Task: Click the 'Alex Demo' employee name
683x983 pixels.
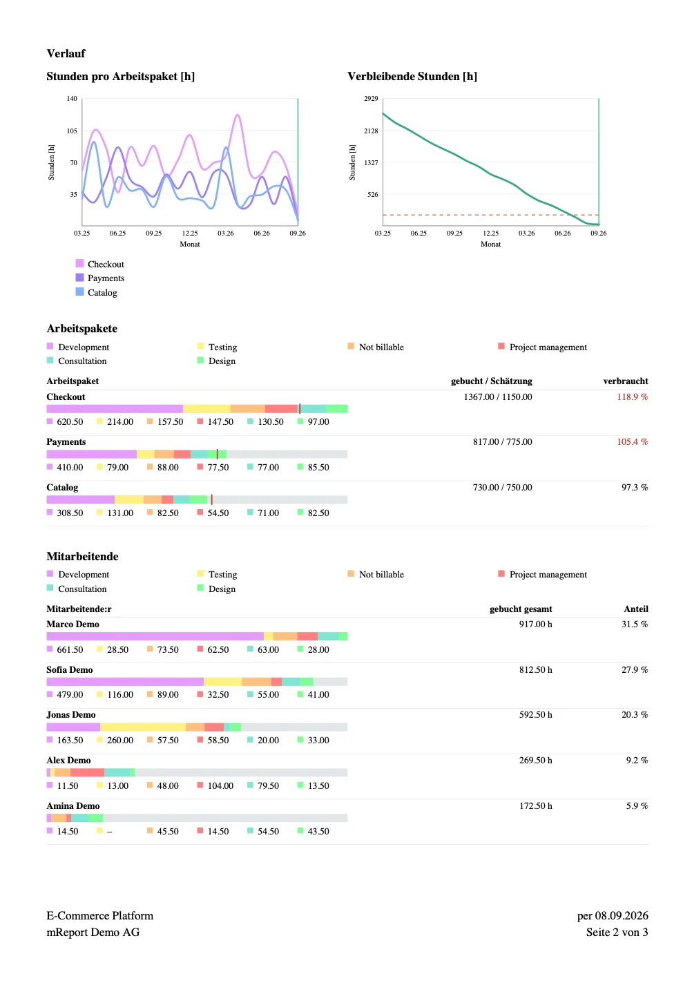Action: coord(68,760)
